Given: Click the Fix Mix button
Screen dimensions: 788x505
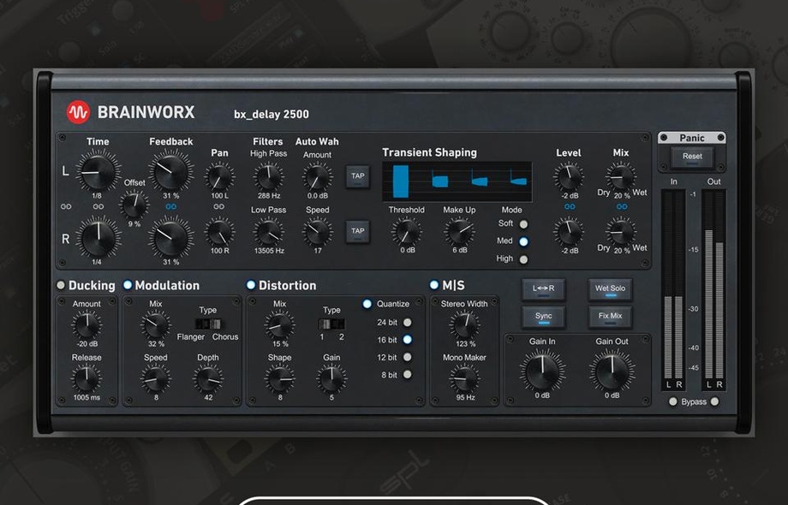Looking at the screenshot, I should (x=609, y=316).
